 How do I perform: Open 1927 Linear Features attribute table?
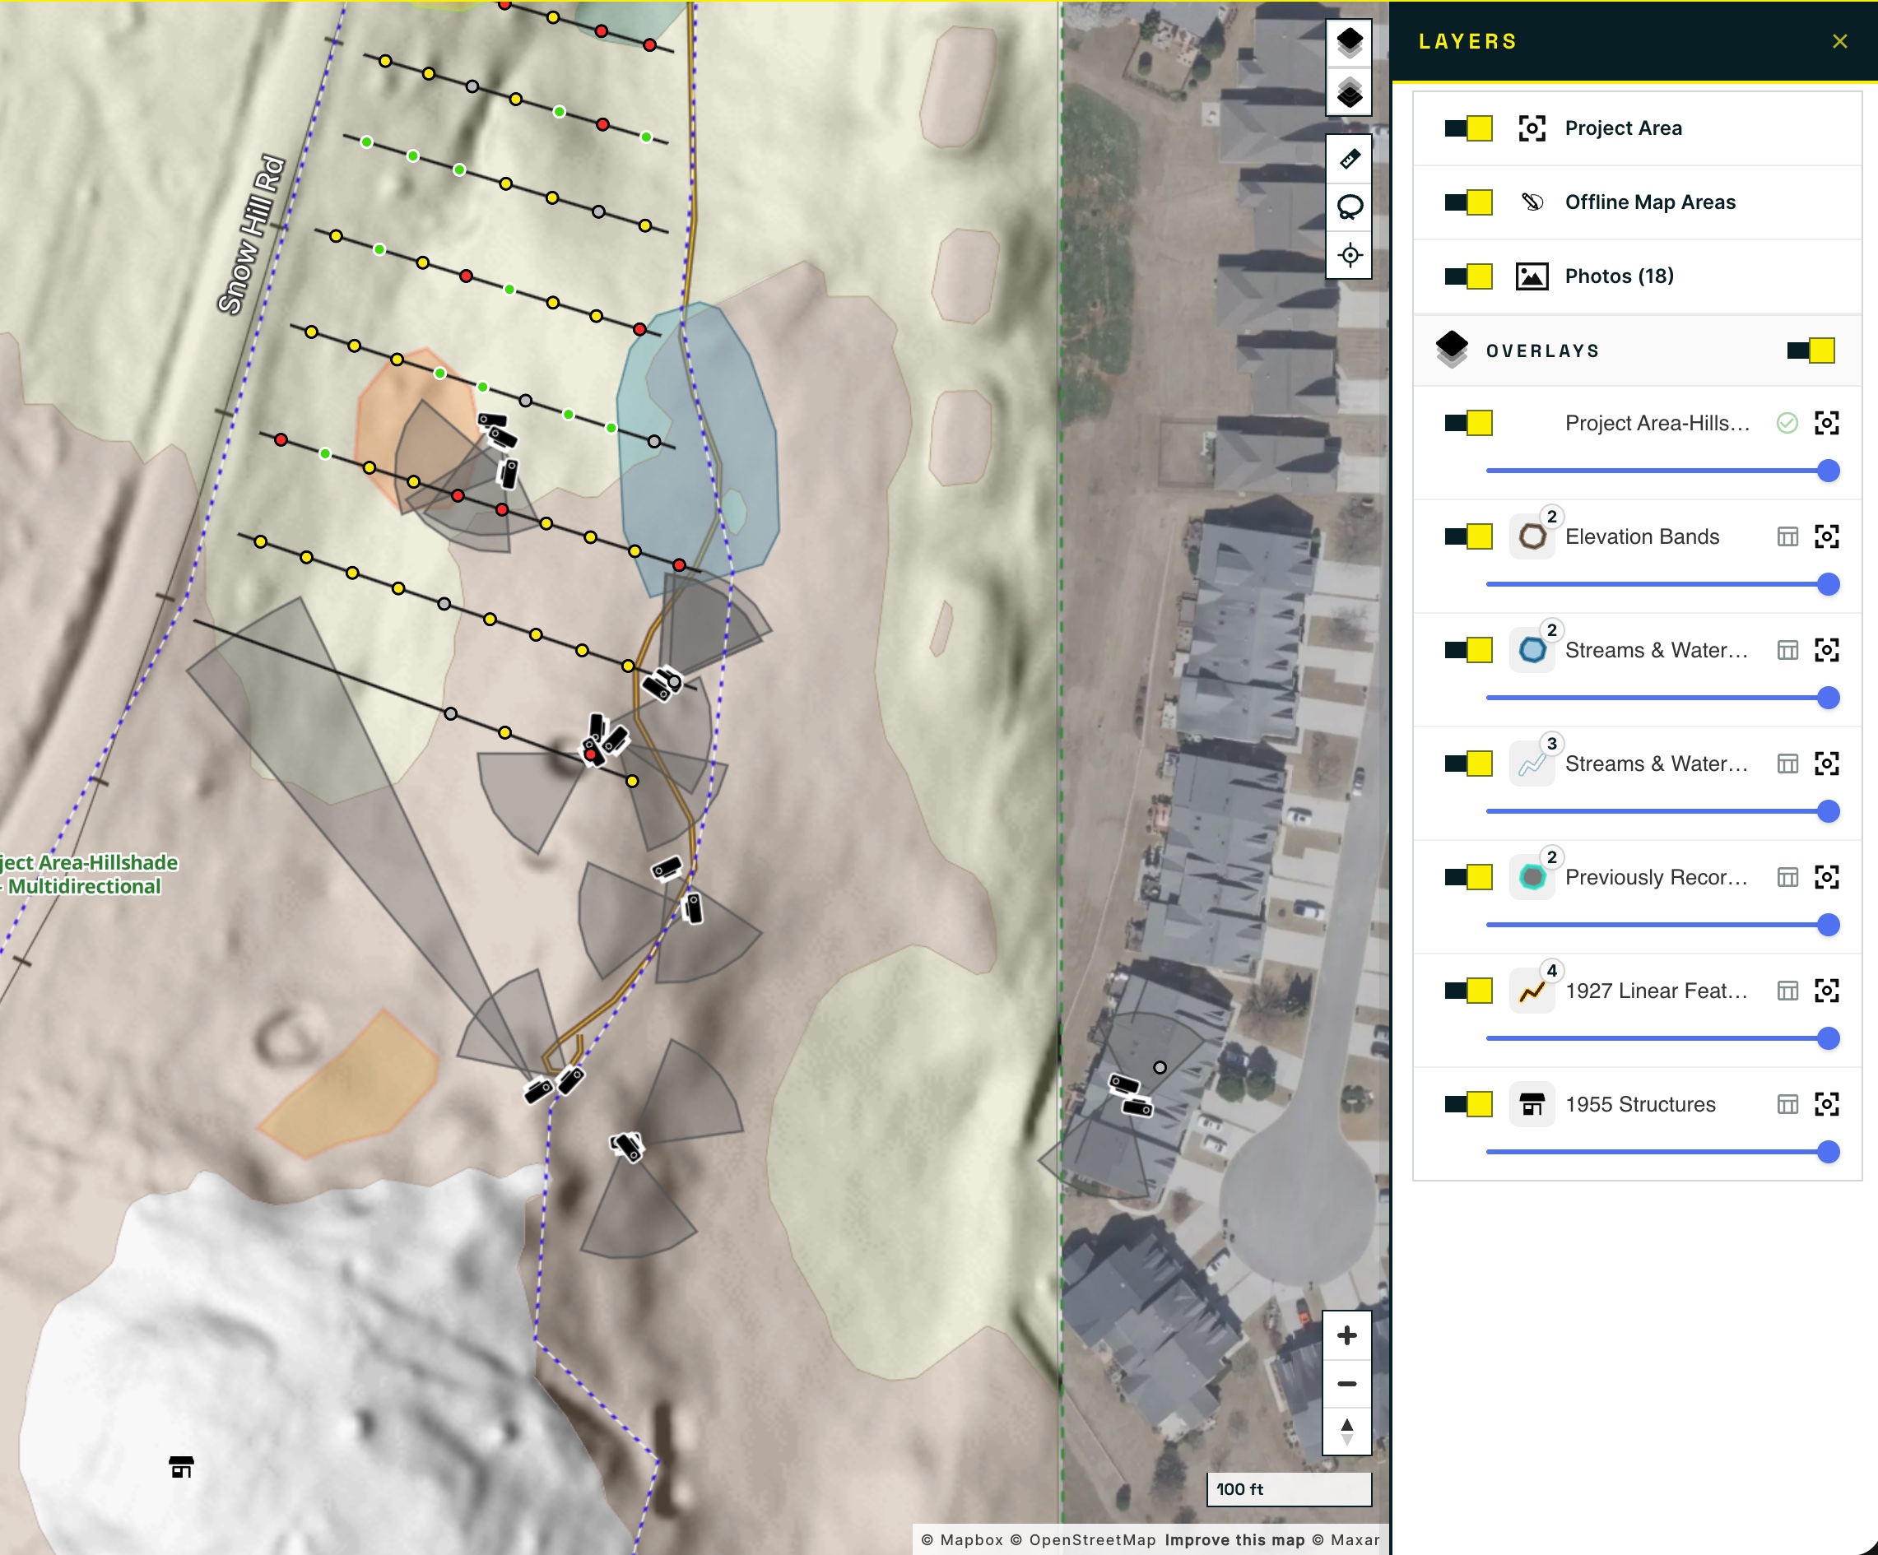point(1787,991)
